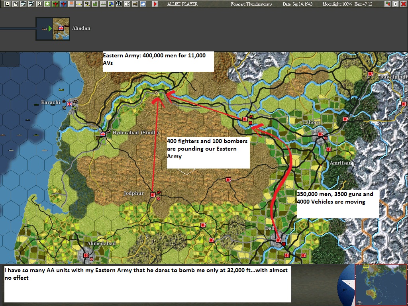Click the 'Forecast: Thunderstorms' status text

click(251, 4)
